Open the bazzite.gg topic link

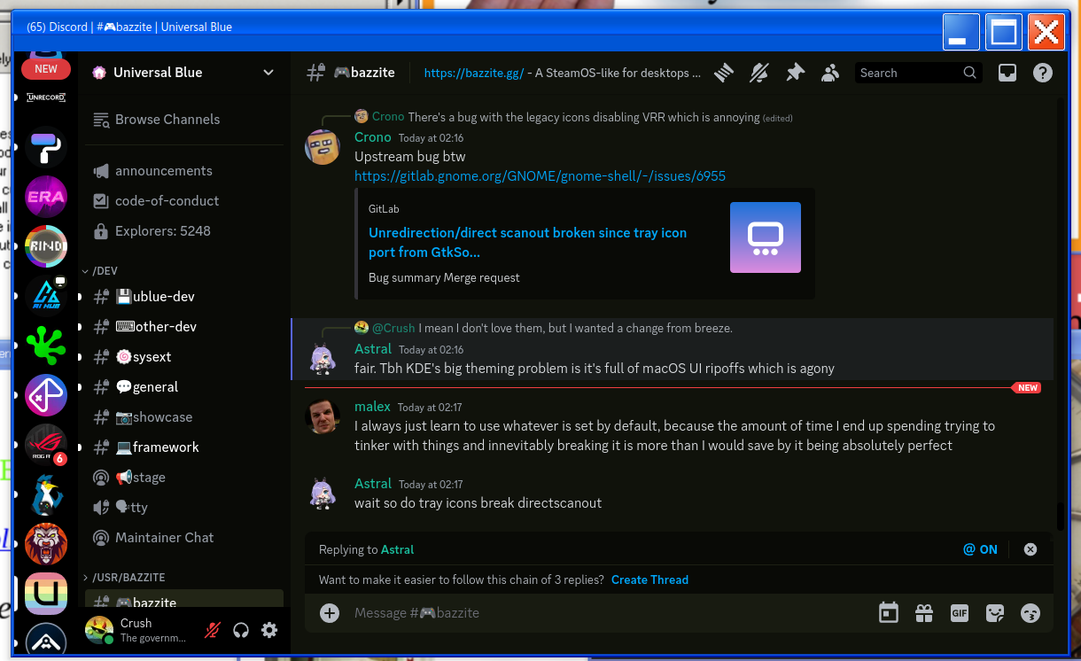click(474, 73)
